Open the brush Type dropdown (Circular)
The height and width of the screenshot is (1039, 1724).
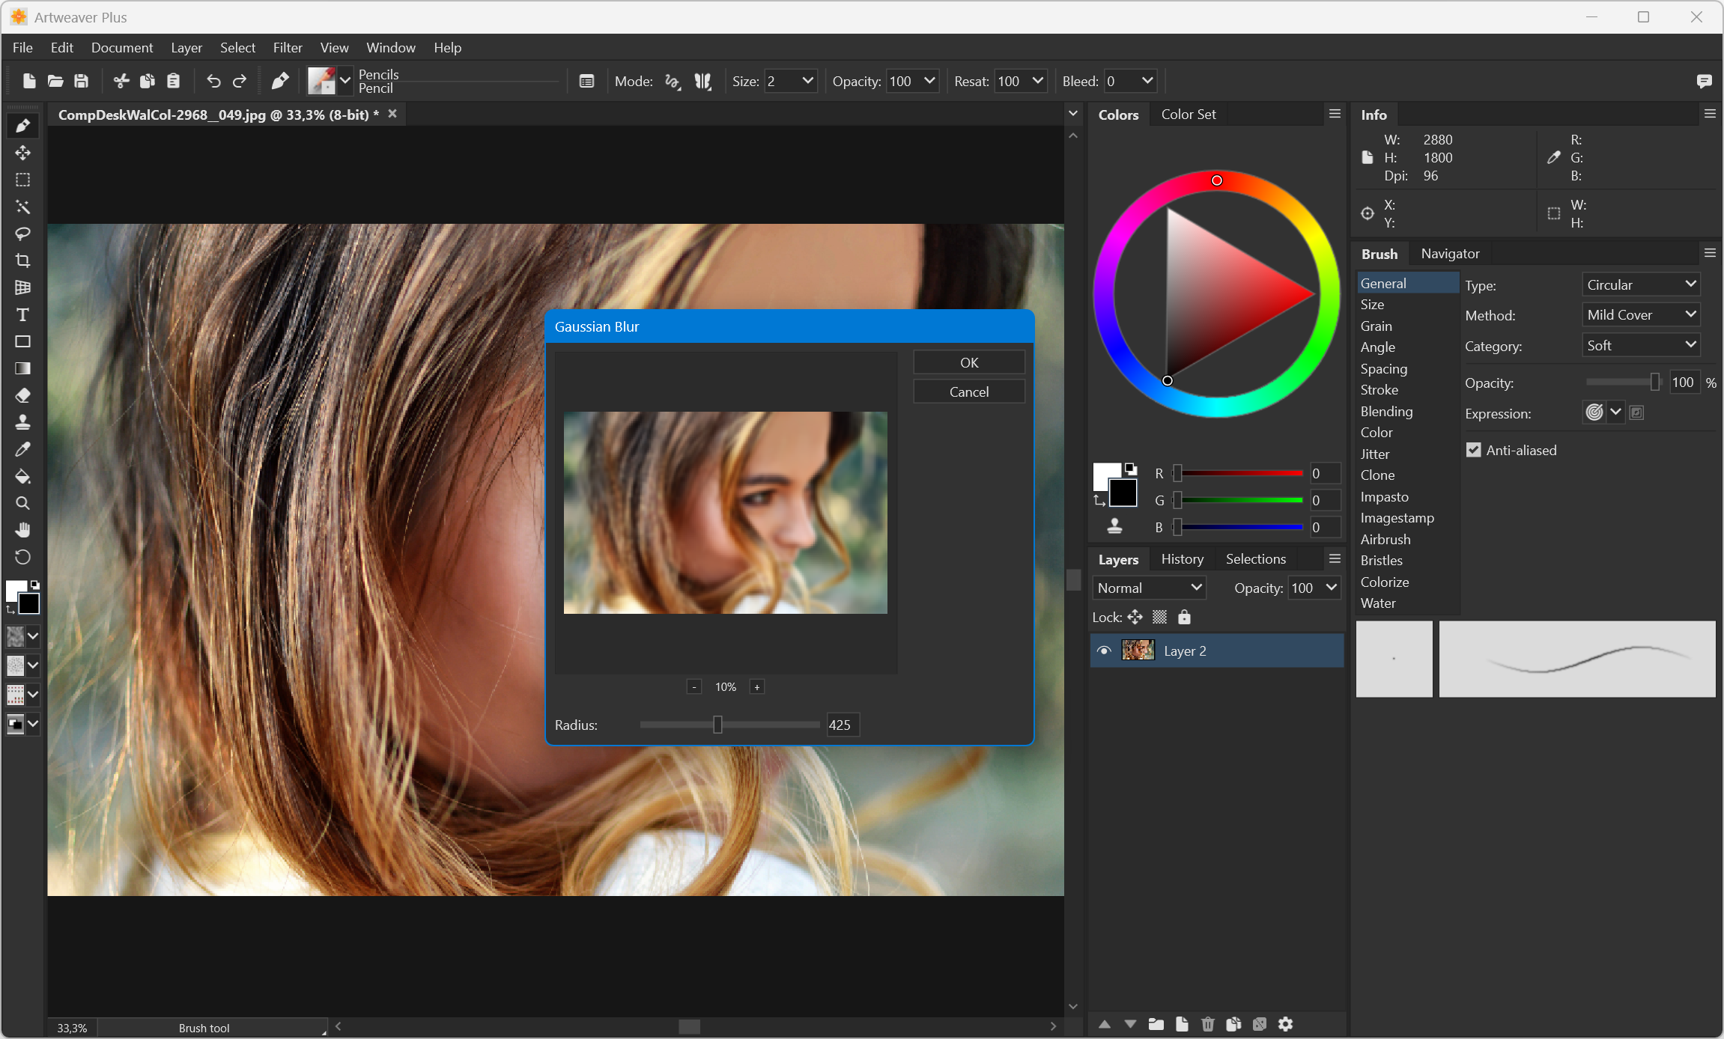(1640, 284)
